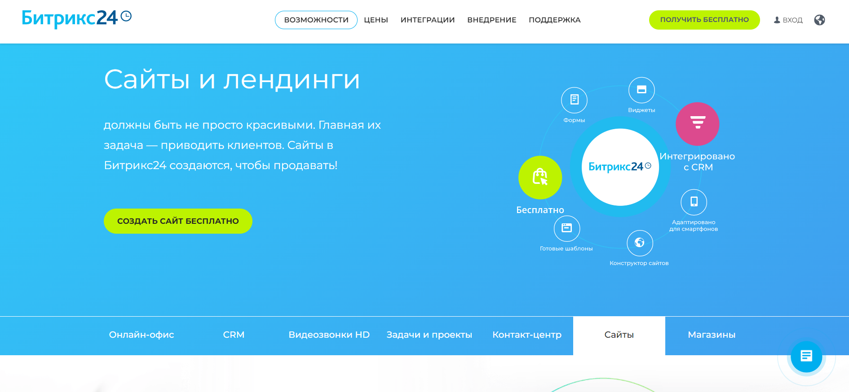
Task: Click the Сайты и лендинги heading
Action: (232, 80)
